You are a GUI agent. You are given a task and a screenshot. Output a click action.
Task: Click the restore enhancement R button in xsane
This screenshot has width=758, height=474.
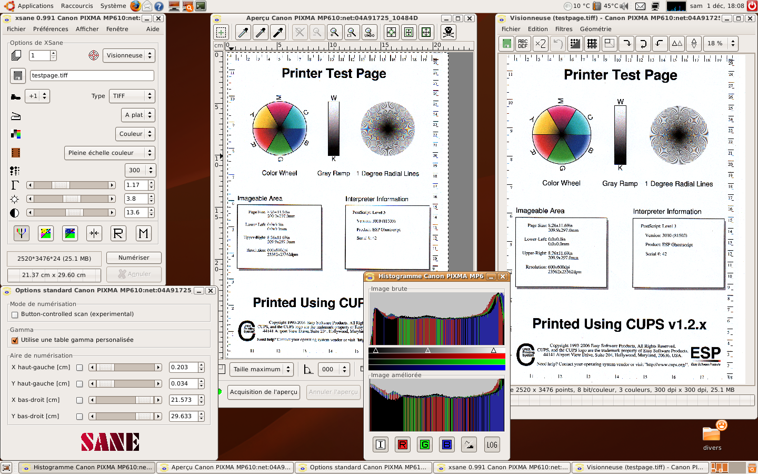118,233
